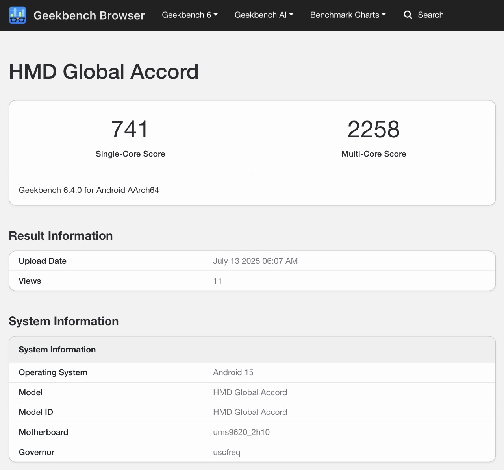Click the HMD Global Accord page title
The width and height of the screenshot is (504, 470).
(104, 72)
